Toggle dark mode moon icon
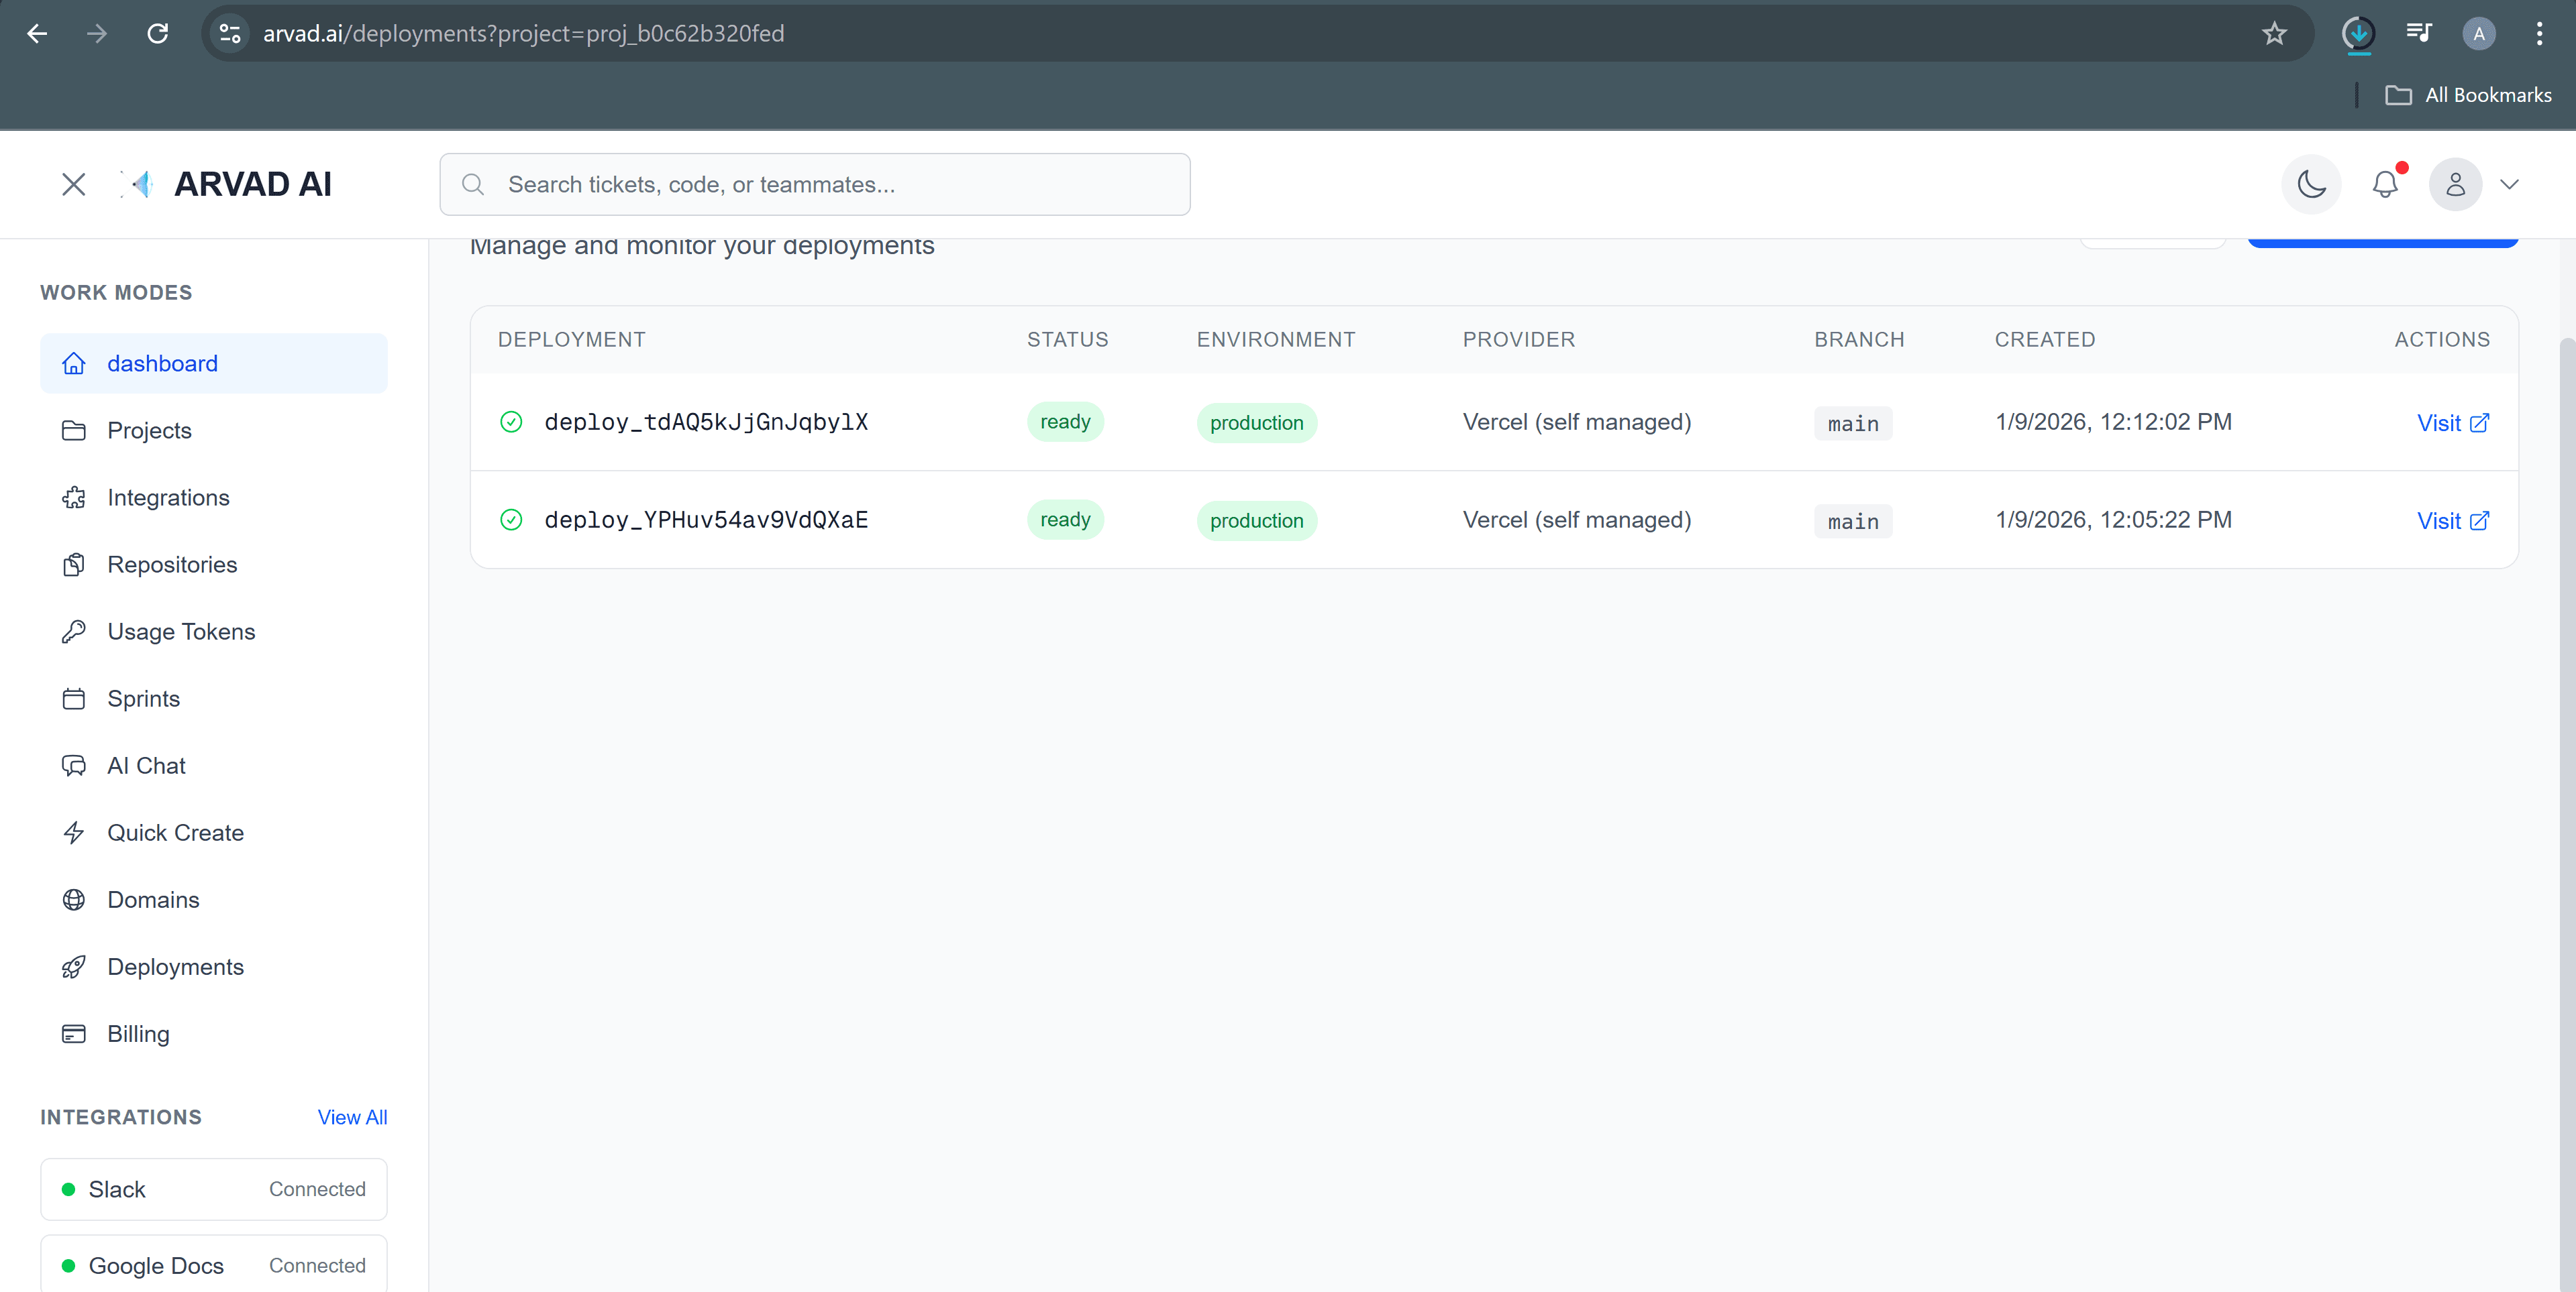Screen dimensions: 2576x1292 [x=2311, y=184]
